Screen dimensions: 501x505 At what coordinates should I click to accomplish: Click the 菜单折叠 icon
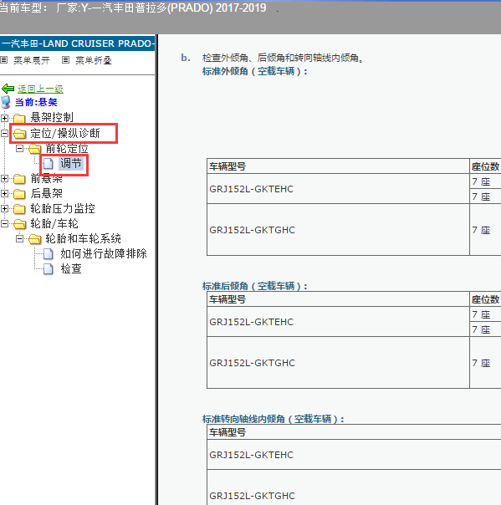point(65,59)
